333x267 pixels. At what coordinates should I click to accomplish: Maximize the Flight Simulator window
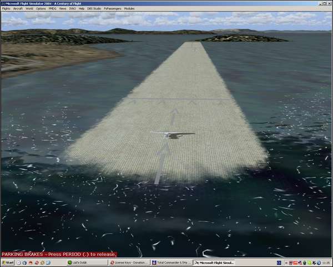(x=325, y=3)
